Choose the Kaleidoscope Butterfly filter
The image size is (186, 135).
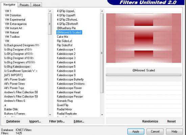click(70, 79)
